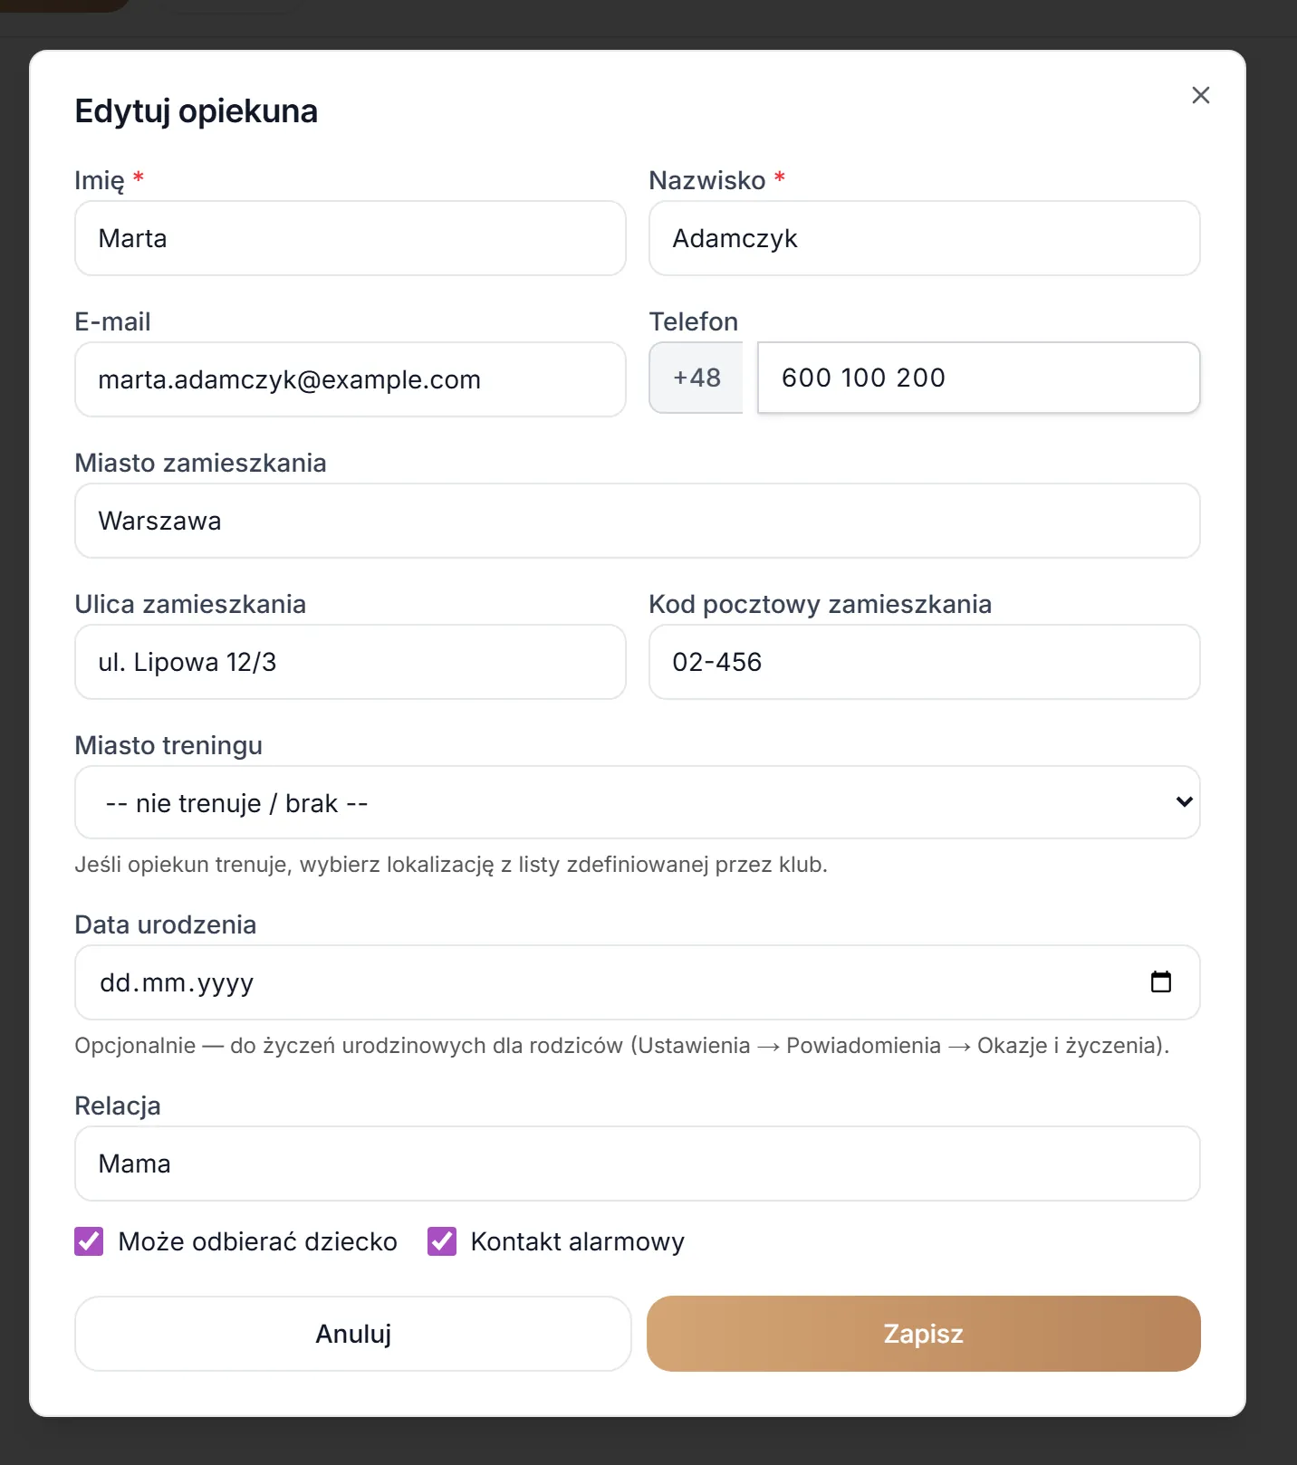This screenshot has width=1297, height=1465.
Task: Click the Może odbierać dziecko label text
Action: point(258,1241)
